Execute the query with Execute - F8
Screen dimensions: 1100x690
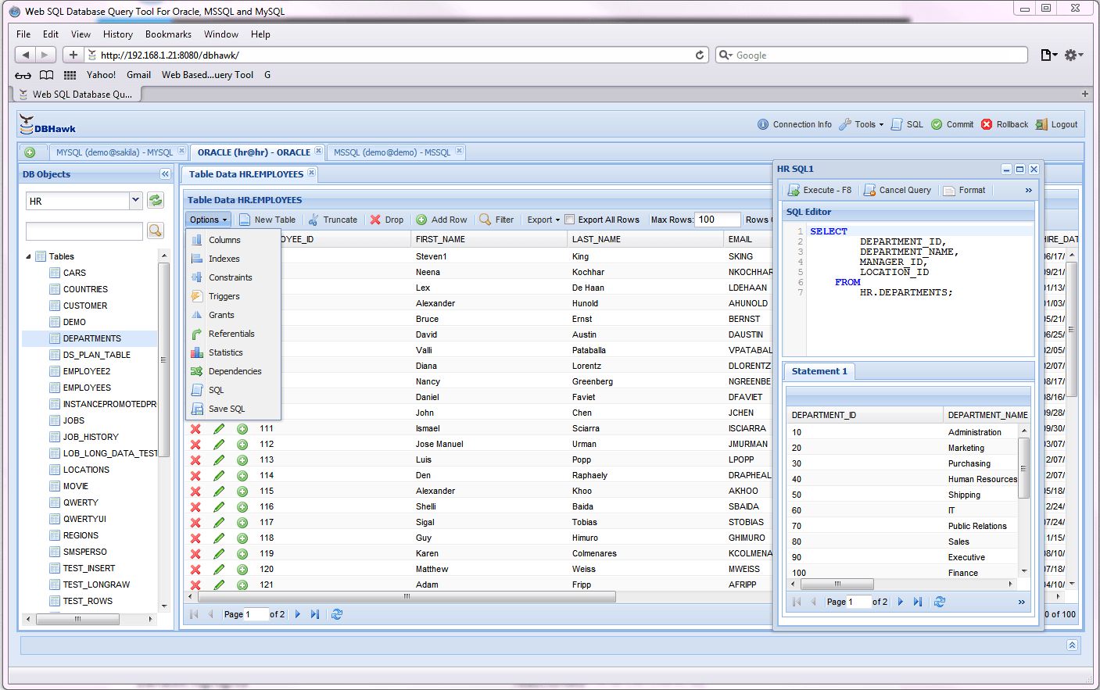819,189
